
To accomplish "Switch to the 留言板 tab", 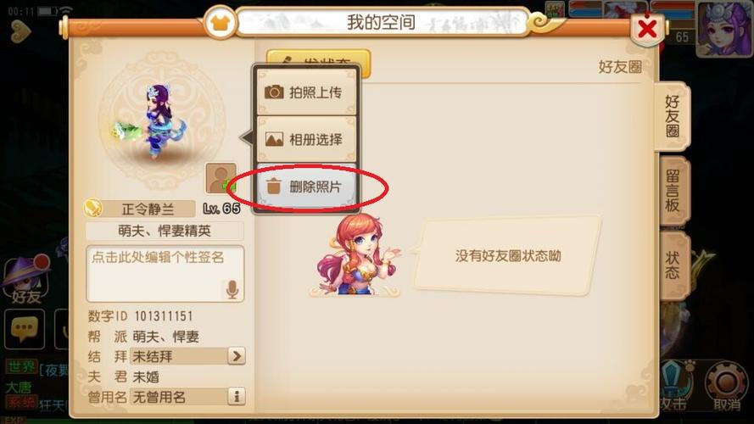I will (x=673, y=191).
